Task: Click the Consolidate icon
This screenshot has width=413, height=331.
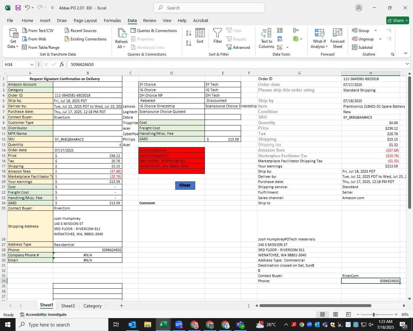Action: (296, 30)
